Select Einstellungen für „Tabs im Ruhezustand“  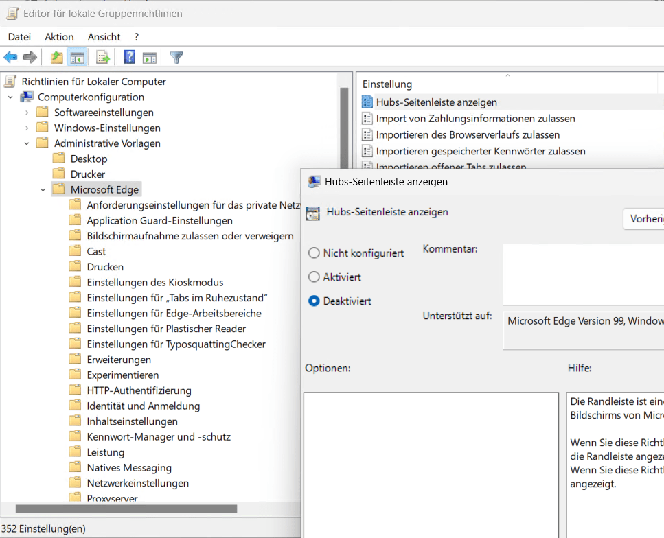coord(177,298)
